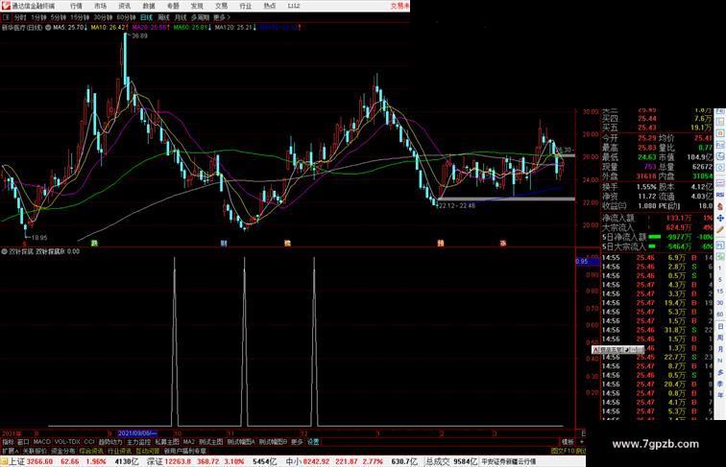Select the 主力监控 indicator tab
The height and width of the screenshot is (467, 726).
click(x=138, y=442)
